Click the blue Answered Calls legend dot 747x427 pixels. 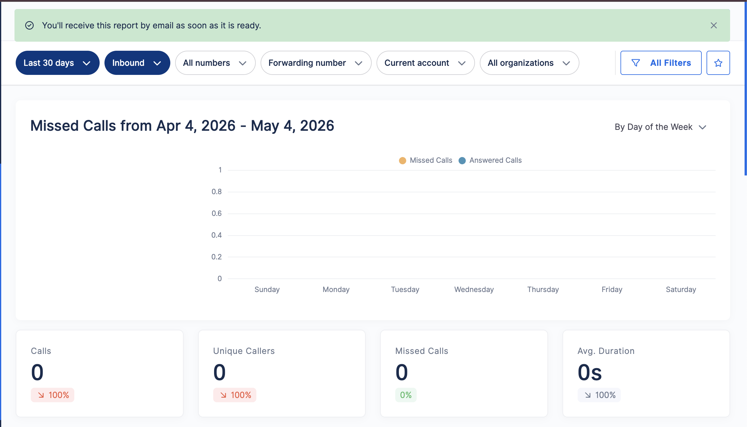pyautogui.click(x=462, y=161)
